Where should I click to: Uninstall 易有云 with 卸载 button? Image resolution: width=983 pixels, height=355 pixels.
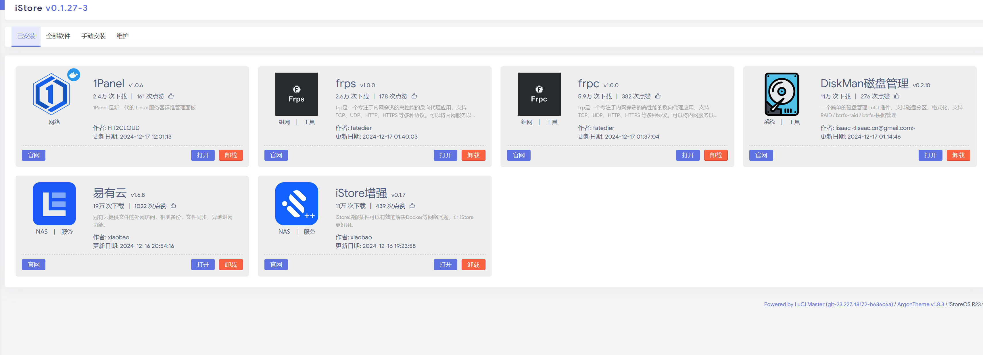click(231, 264)
